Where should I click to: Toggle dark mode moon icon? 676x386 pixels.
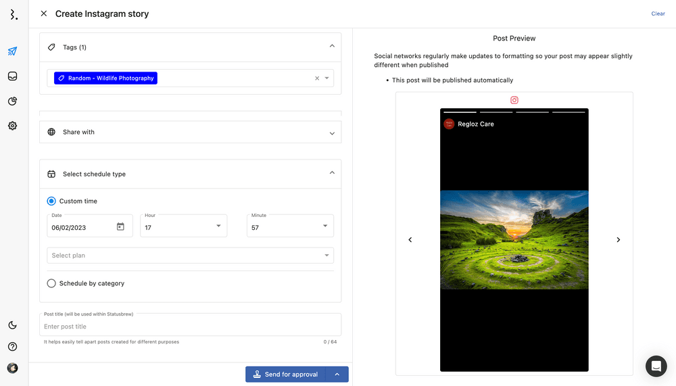(x=12, y=325)
